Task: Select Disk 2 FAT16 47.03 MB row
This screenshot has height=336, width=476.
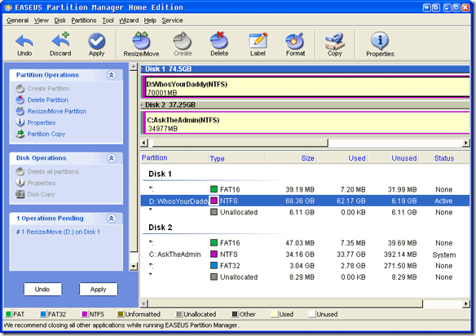Action: pos(305,243)
